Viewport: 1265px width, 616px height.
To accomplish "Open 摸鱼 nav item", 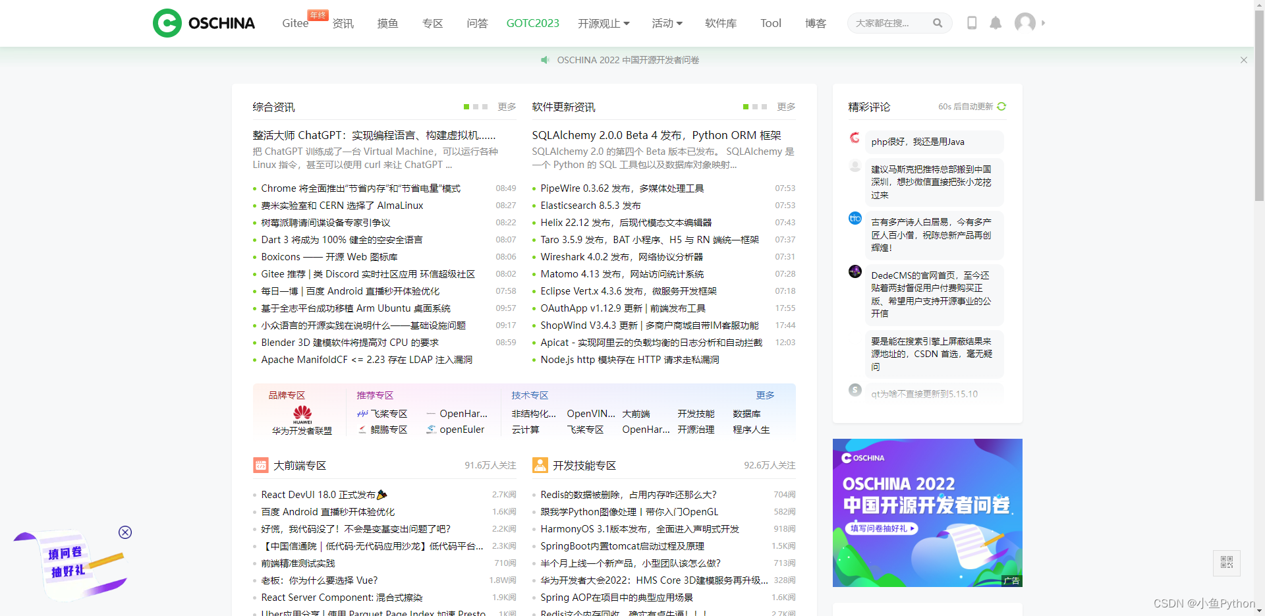I will pos(387,24).
